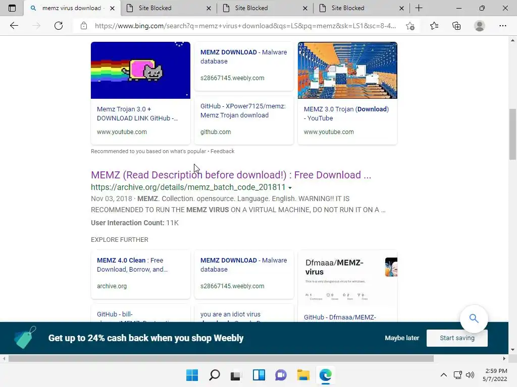Viewport: 517px width, 387px height.
Task: Click the horizontal scrollbar right arrow
Action: click(504, 358)
